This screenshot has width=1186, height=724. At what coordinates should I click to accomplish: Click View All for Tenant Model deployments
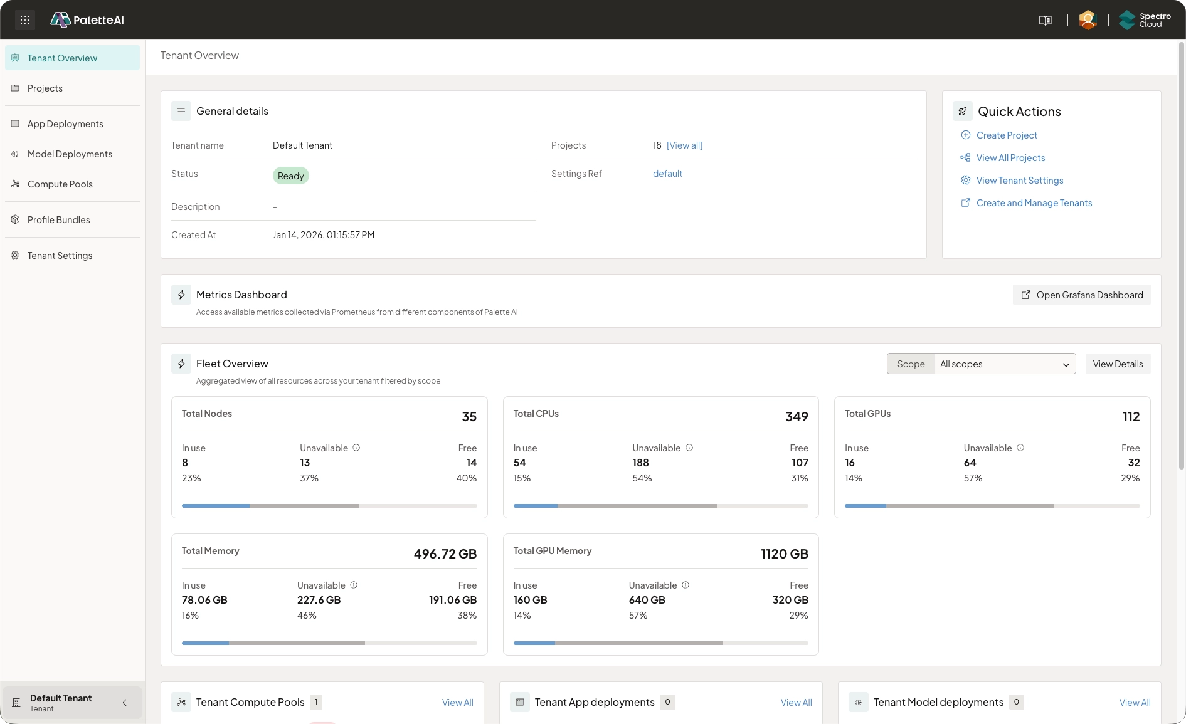click(1135, 702)
